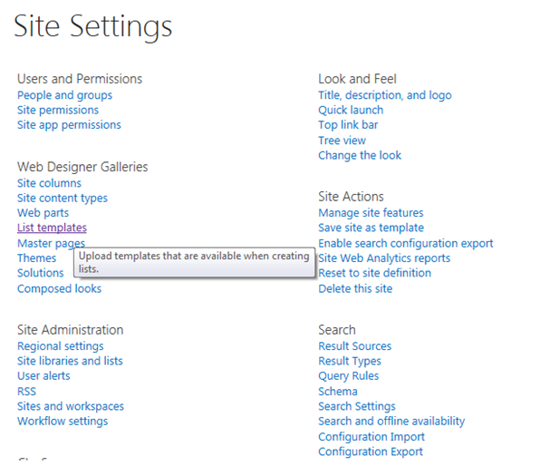The image size is (550, 466).
Task: Open Query Rules
Action: [x=348, y=376]
